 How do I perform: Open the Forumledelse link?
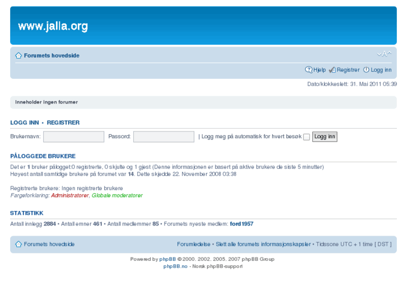click(194, 244)
